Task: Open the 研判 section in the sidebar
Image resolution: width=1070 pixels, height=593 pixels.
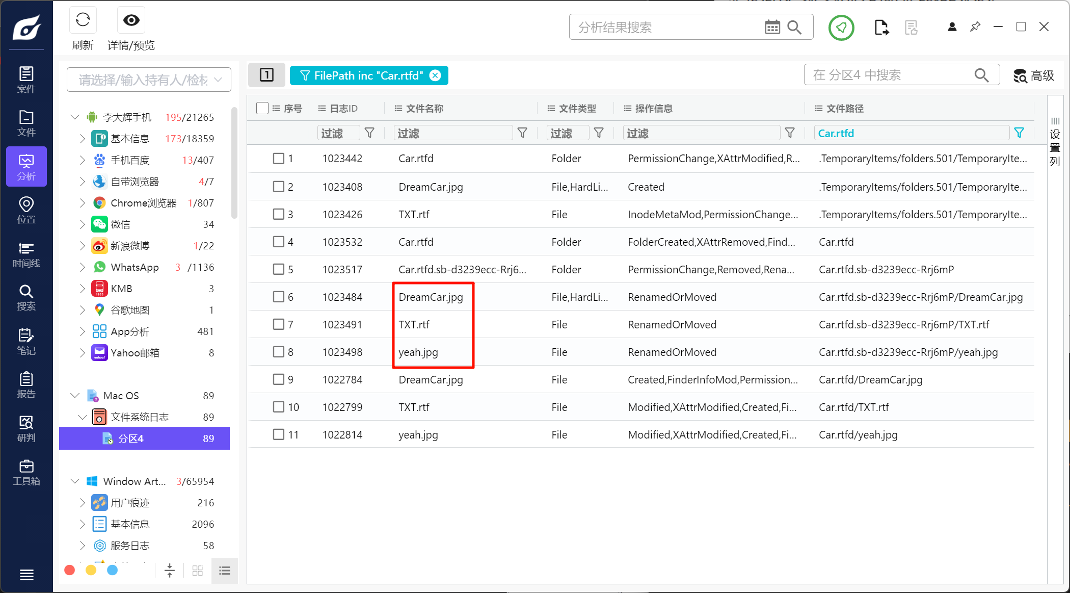Action: tap(26, 429)
